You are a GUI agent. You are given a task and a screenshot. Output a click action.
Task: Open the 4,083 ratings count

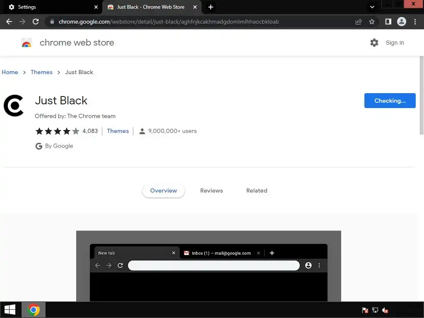(x=90, y=131)
